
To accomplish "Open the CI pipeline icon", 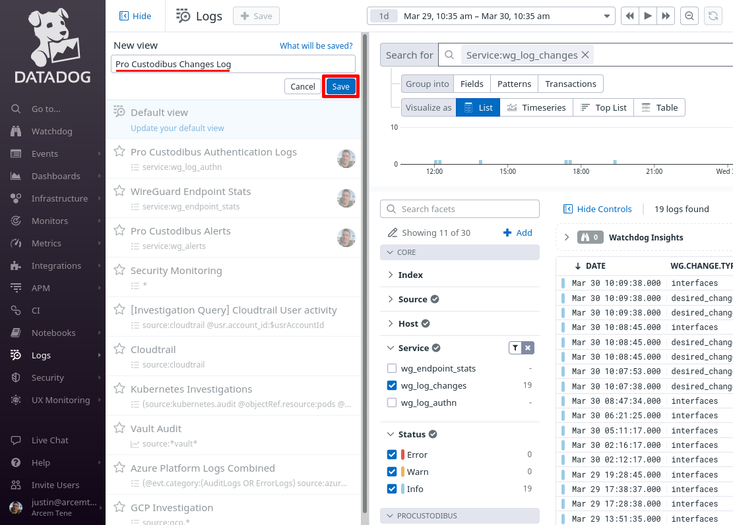I will pyautogui.click(x=16, y=310).
